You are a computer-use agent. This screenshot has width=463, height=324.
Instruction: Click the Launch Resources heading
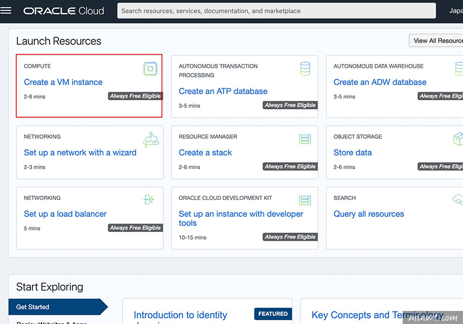pos(59,41)
